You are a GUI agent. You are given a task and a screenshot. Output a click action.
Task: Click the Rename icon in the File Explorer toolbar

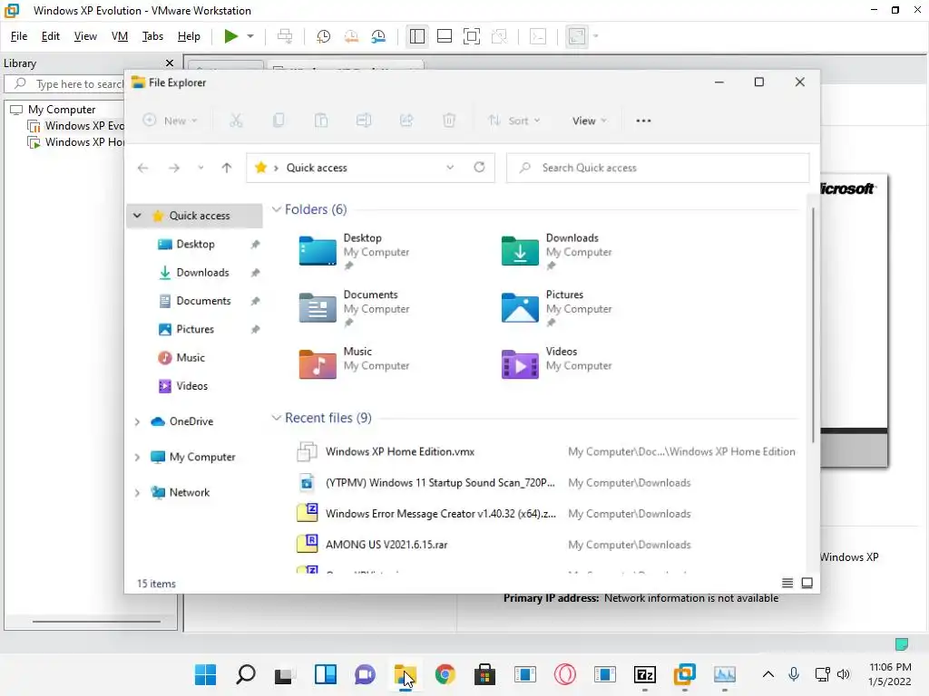coord(364,121)
